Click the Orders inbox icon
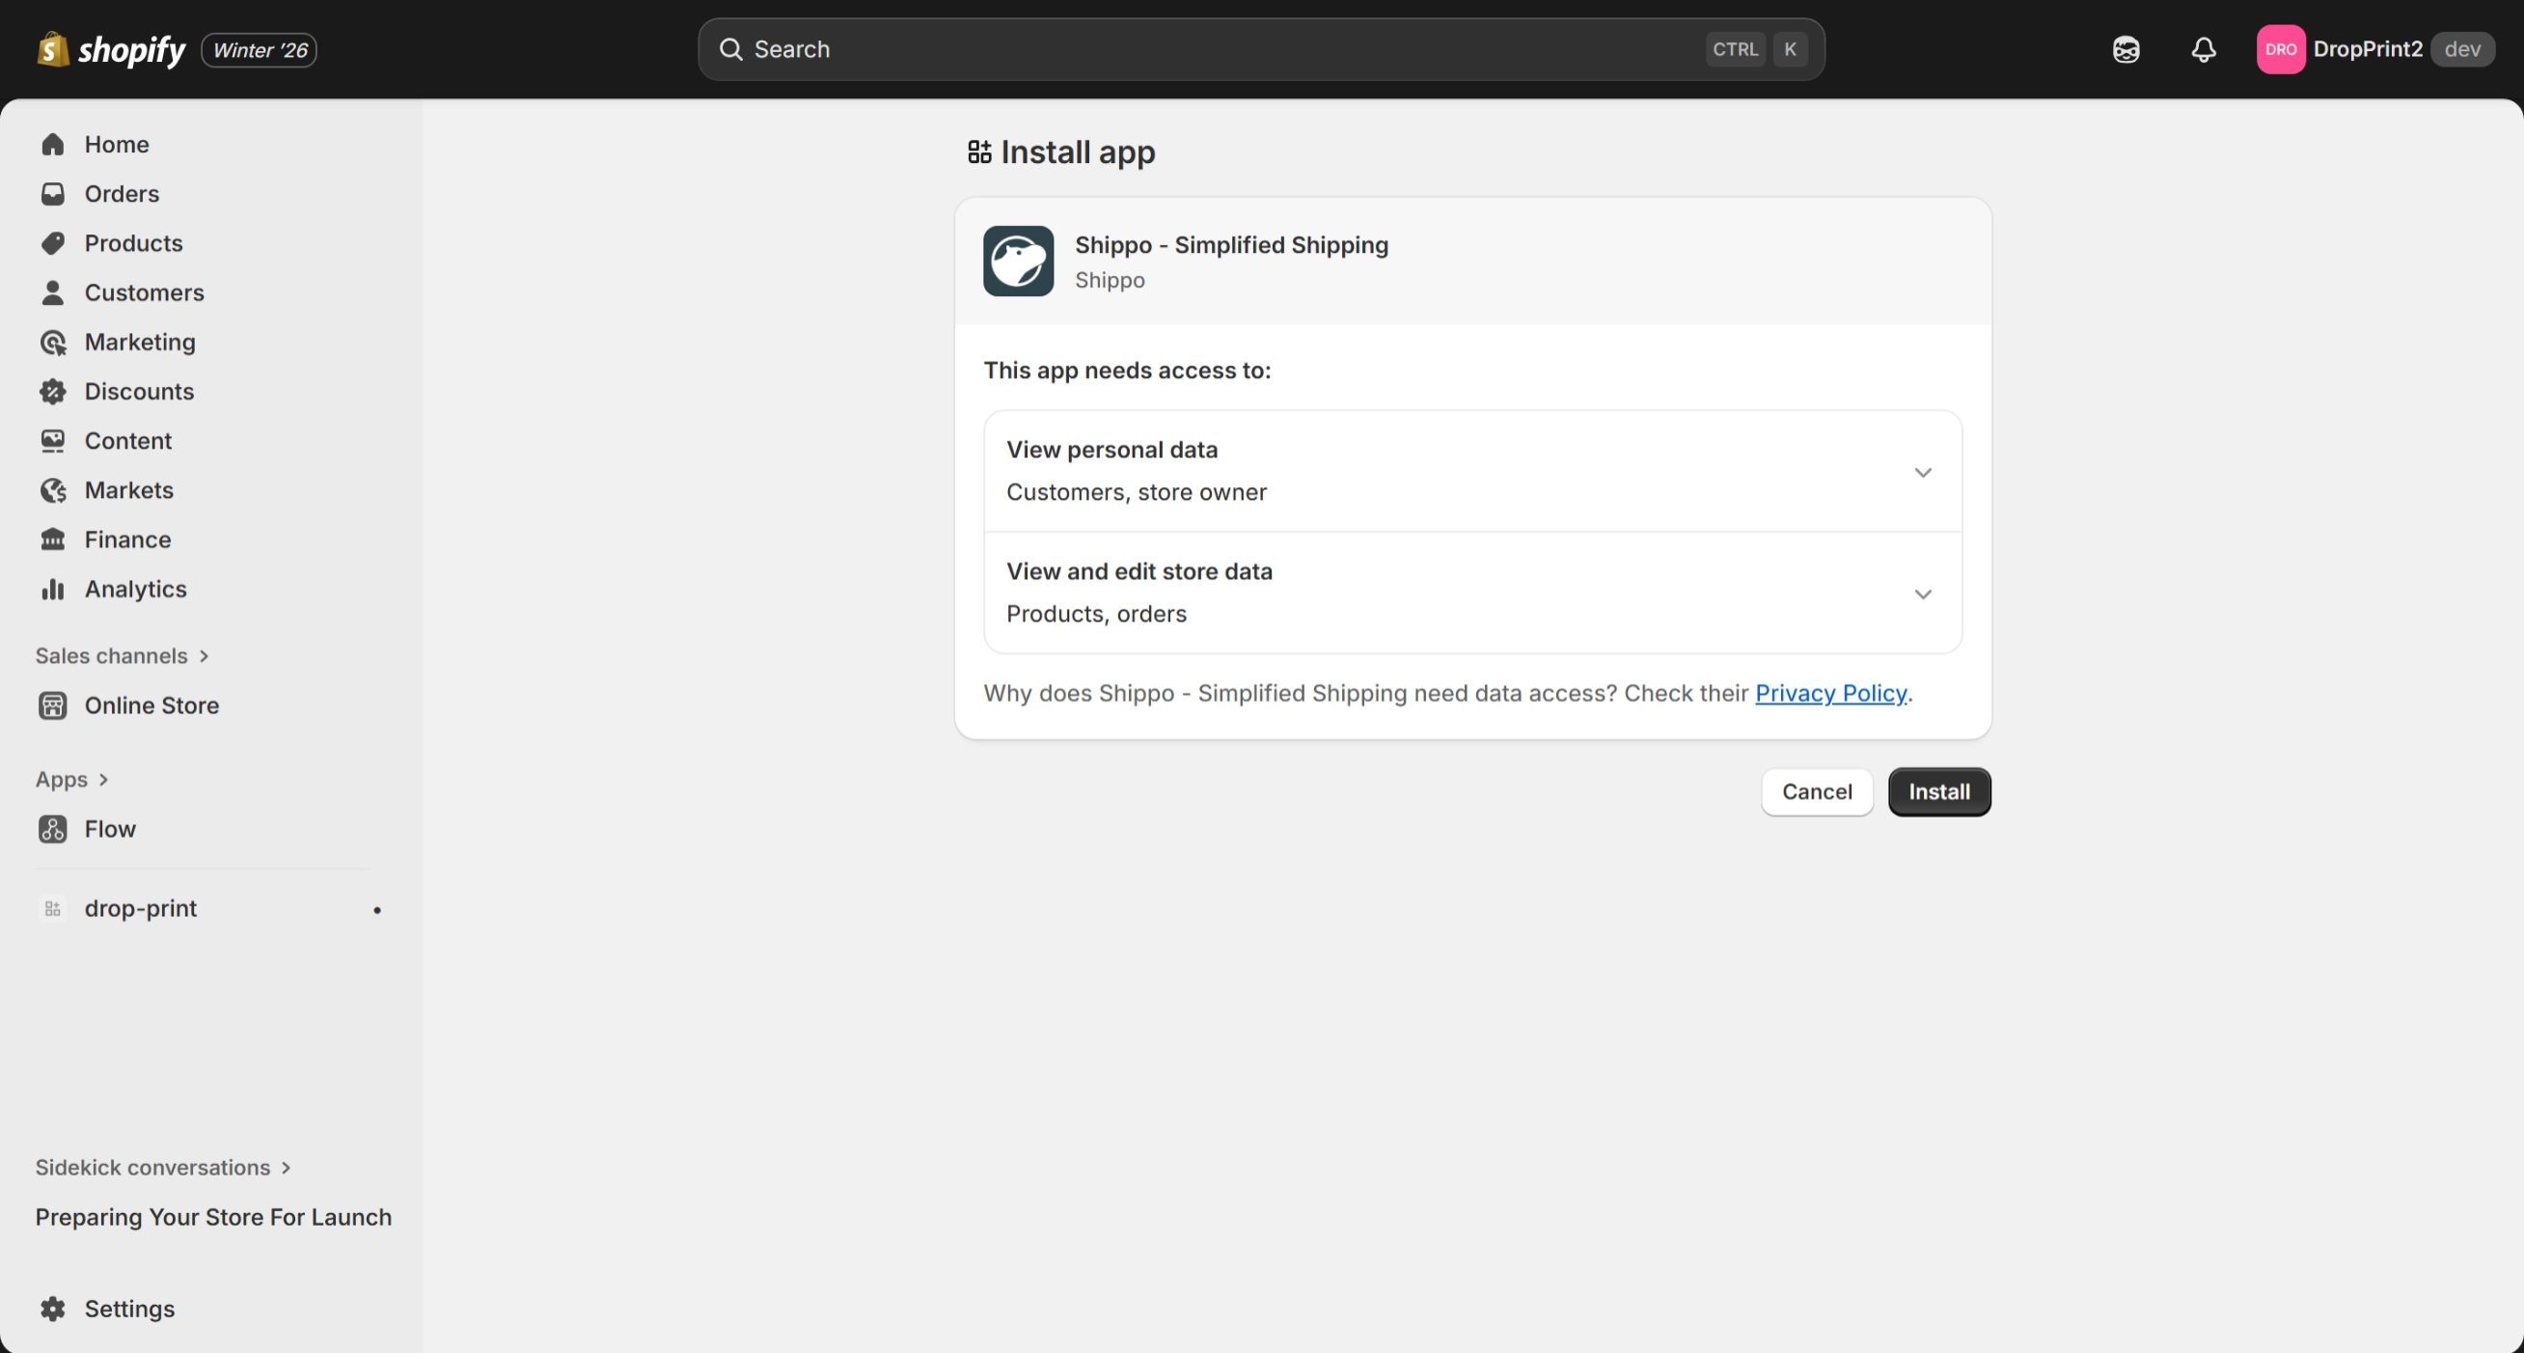This screenshot has width=2524, height=1353. coord(53,194)
